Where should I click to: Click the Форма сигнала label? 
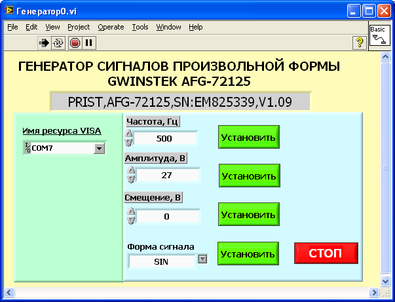point(160,246)
